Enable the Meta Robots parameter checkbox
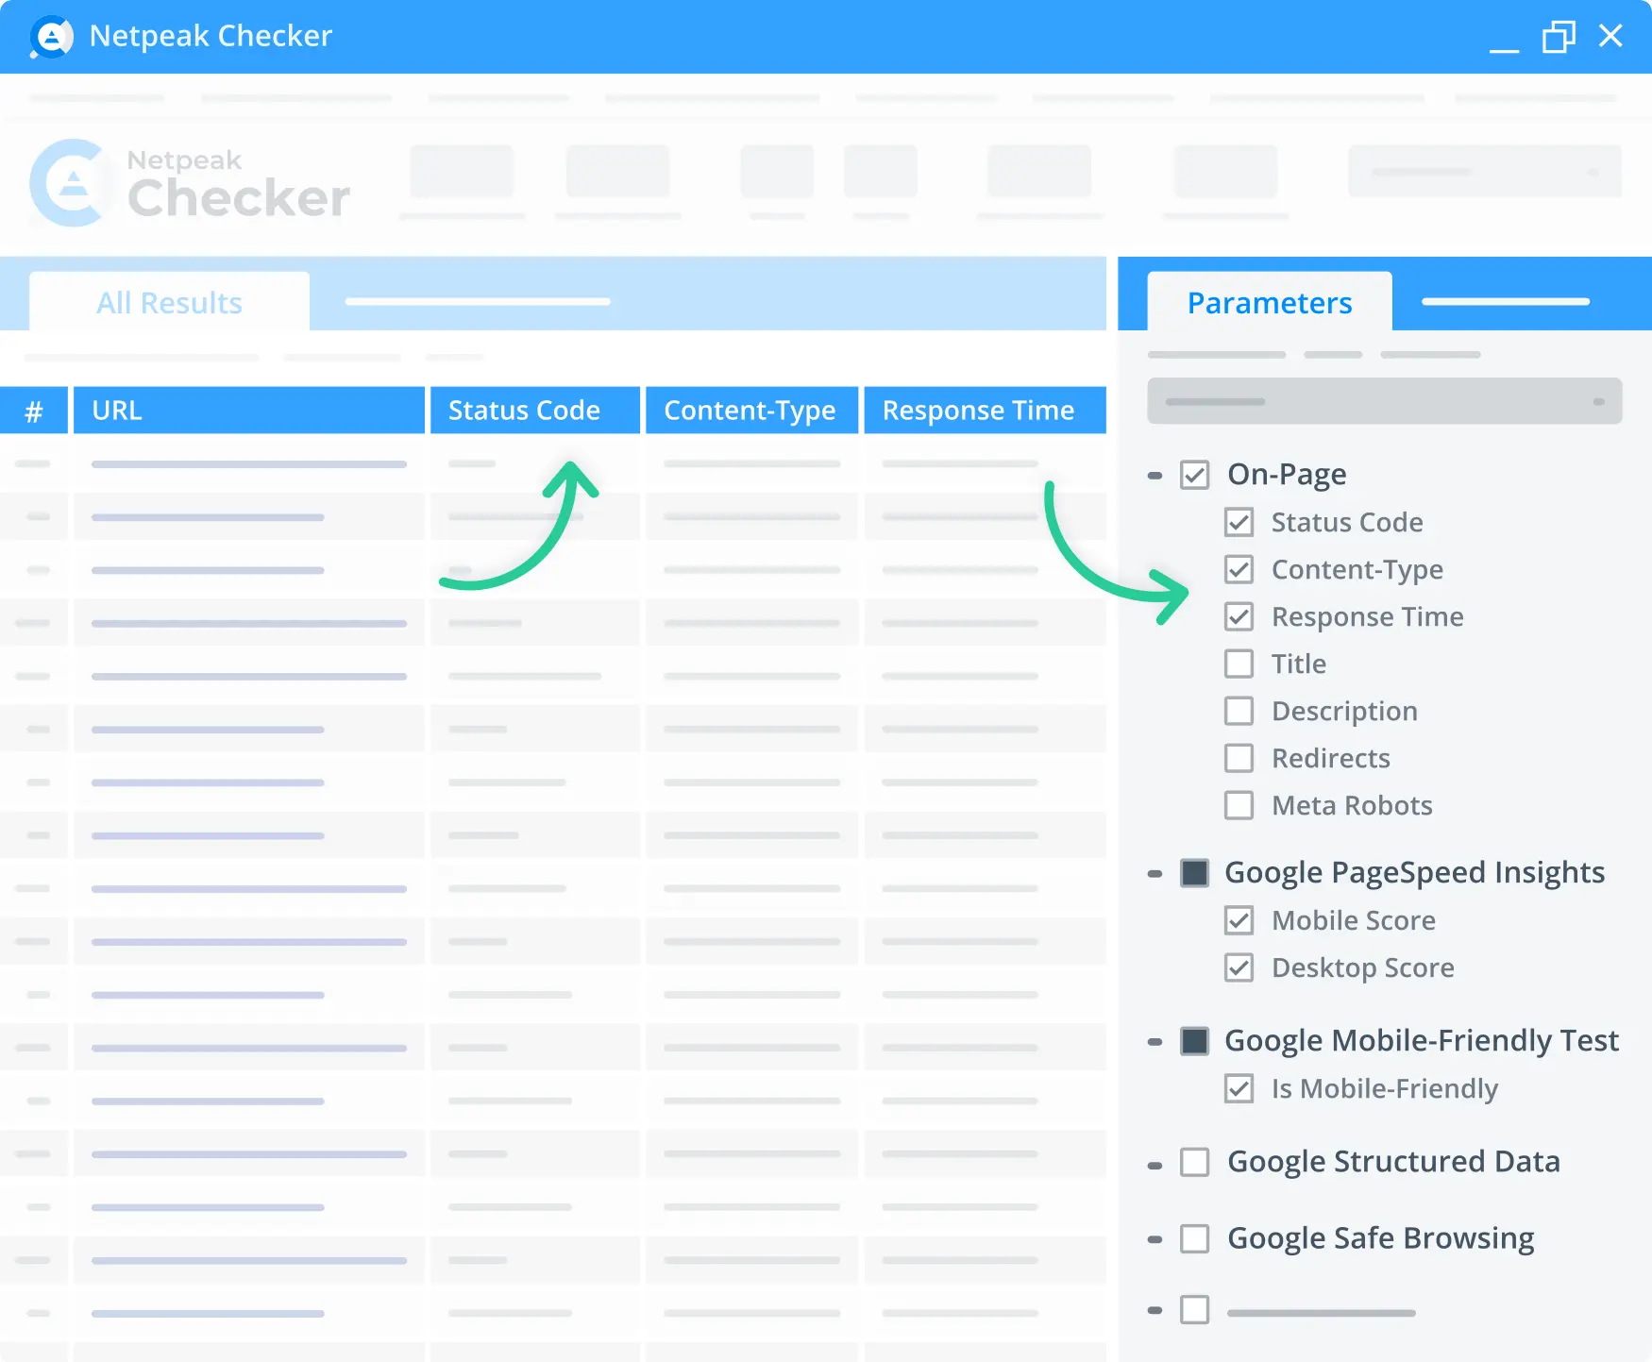Image resolution: width=1652 pixels, height=1362 pixels. coord(1239,805)
